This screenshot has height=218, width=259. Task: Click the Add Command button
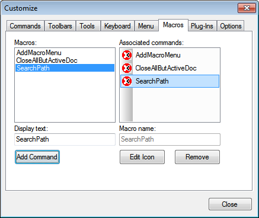37,157
